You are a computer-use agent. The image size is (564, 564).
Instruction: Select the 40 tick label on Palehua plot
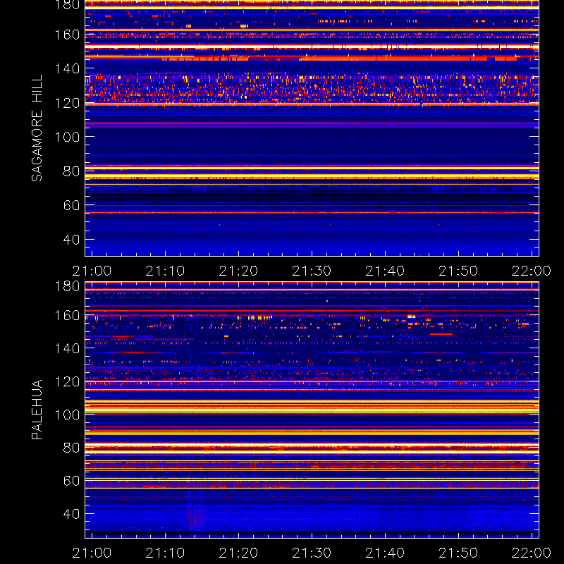[72, 514]
